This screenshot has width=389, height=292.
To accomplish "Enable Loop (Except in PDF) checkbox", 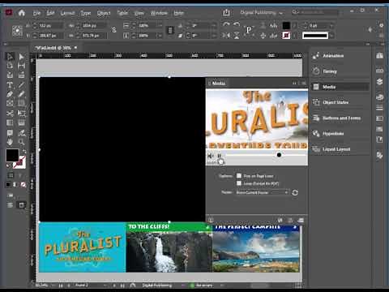I will tap(239, 183).
